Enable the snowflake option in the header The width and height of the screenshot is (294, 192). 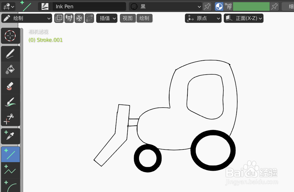coord(79,18)
